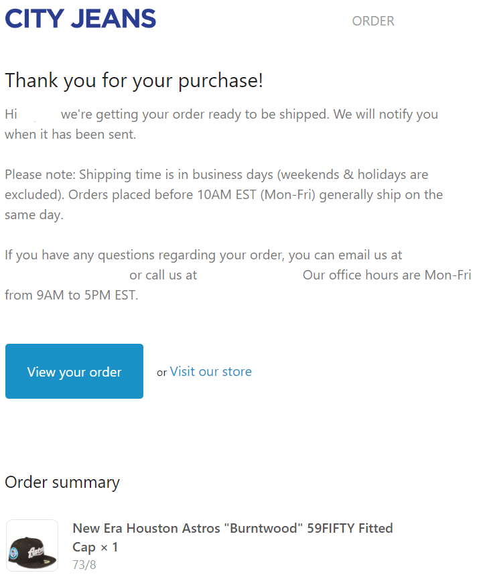Click the 'Cap × 1' quantity text

pyautogui.click(x=95, y=547)
